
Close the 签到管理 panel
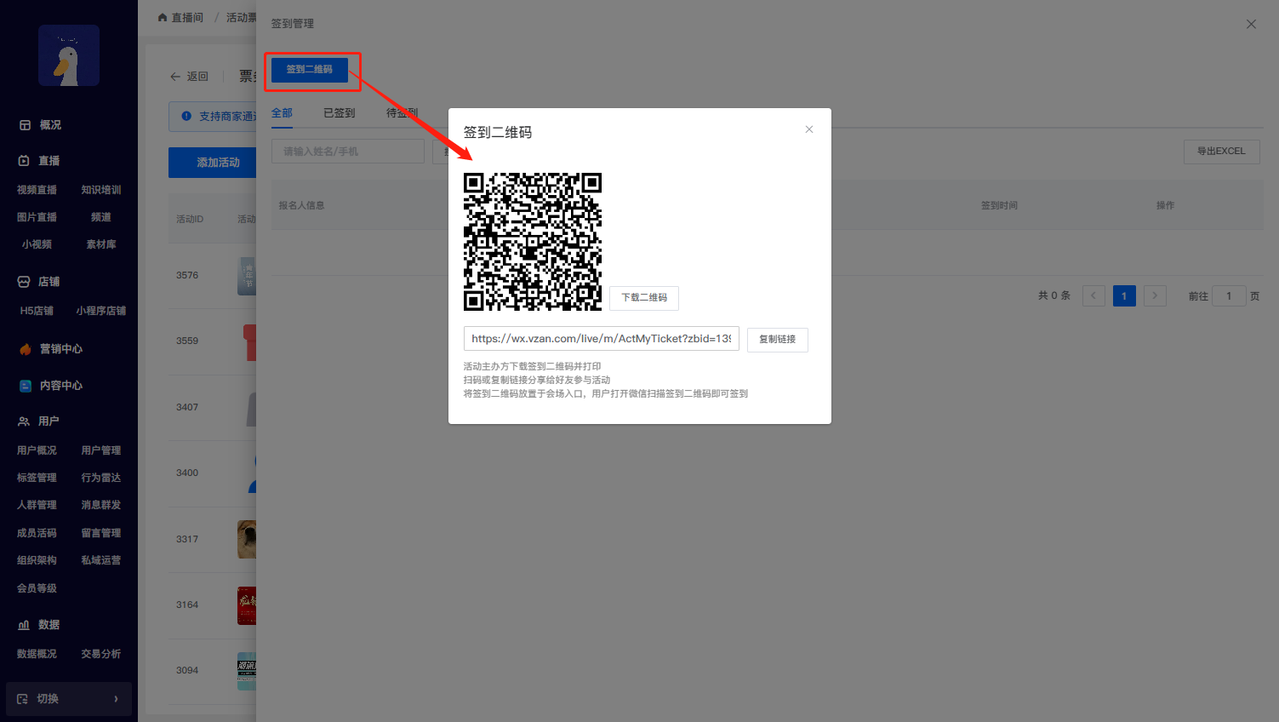pos(1251,24)
